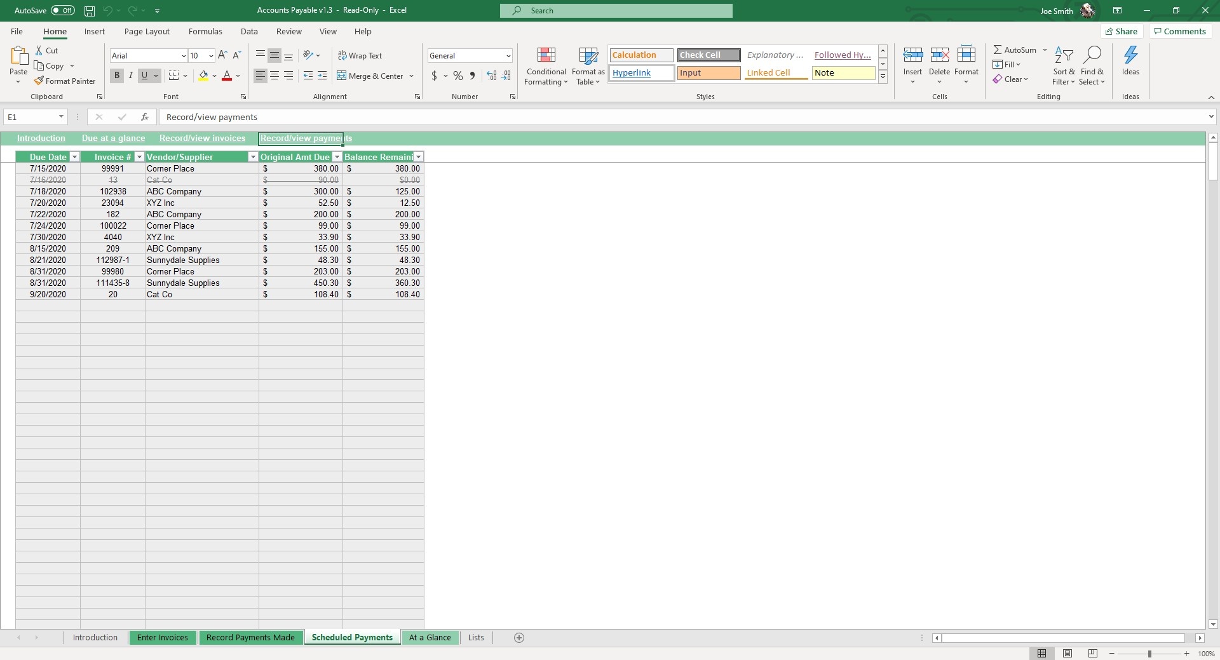Switch to the Insert ribbon tab

click(x=95, y=31)
